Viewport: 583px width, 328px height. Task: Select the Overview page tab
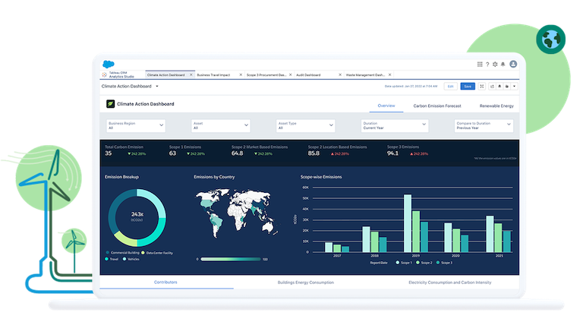coord(386,106)
